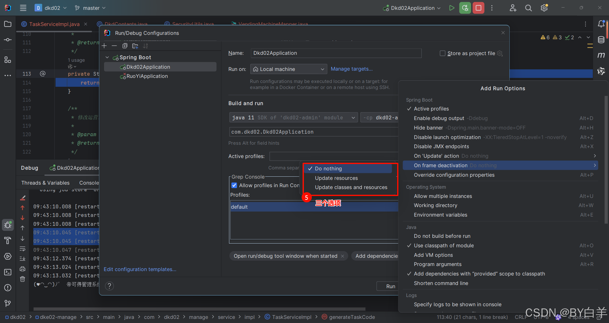Click help question mark in dialog
Viewport: 609px width, 323px height.
click(x=109, y=286)
